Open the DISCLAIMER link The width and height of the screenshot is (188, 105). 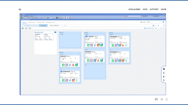pyautogui.click(x=134, y=9)
